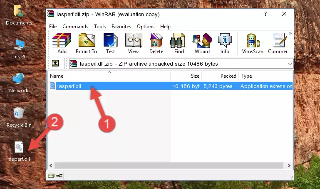Sort by the Type column header
This screenshot has width=320, height=189.
[266, 76]
